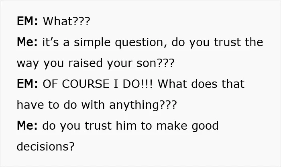Click the first bold 'Me:' label

27,42
